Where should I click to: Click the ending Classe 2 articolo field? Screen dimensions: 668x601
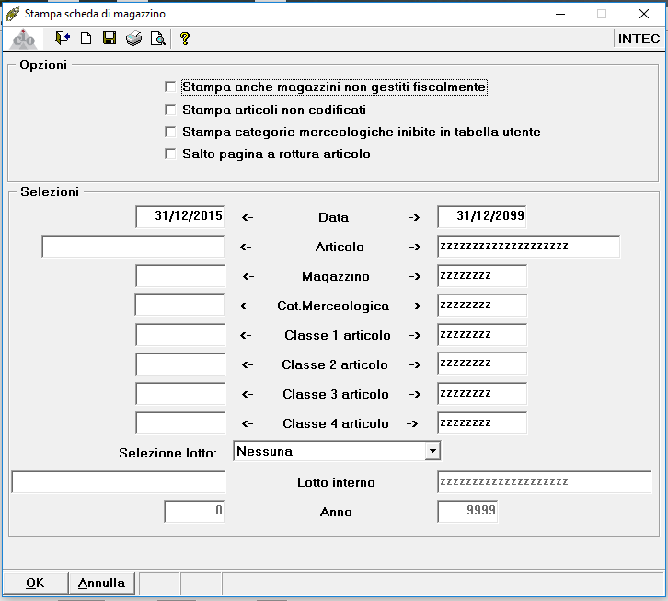482,364
